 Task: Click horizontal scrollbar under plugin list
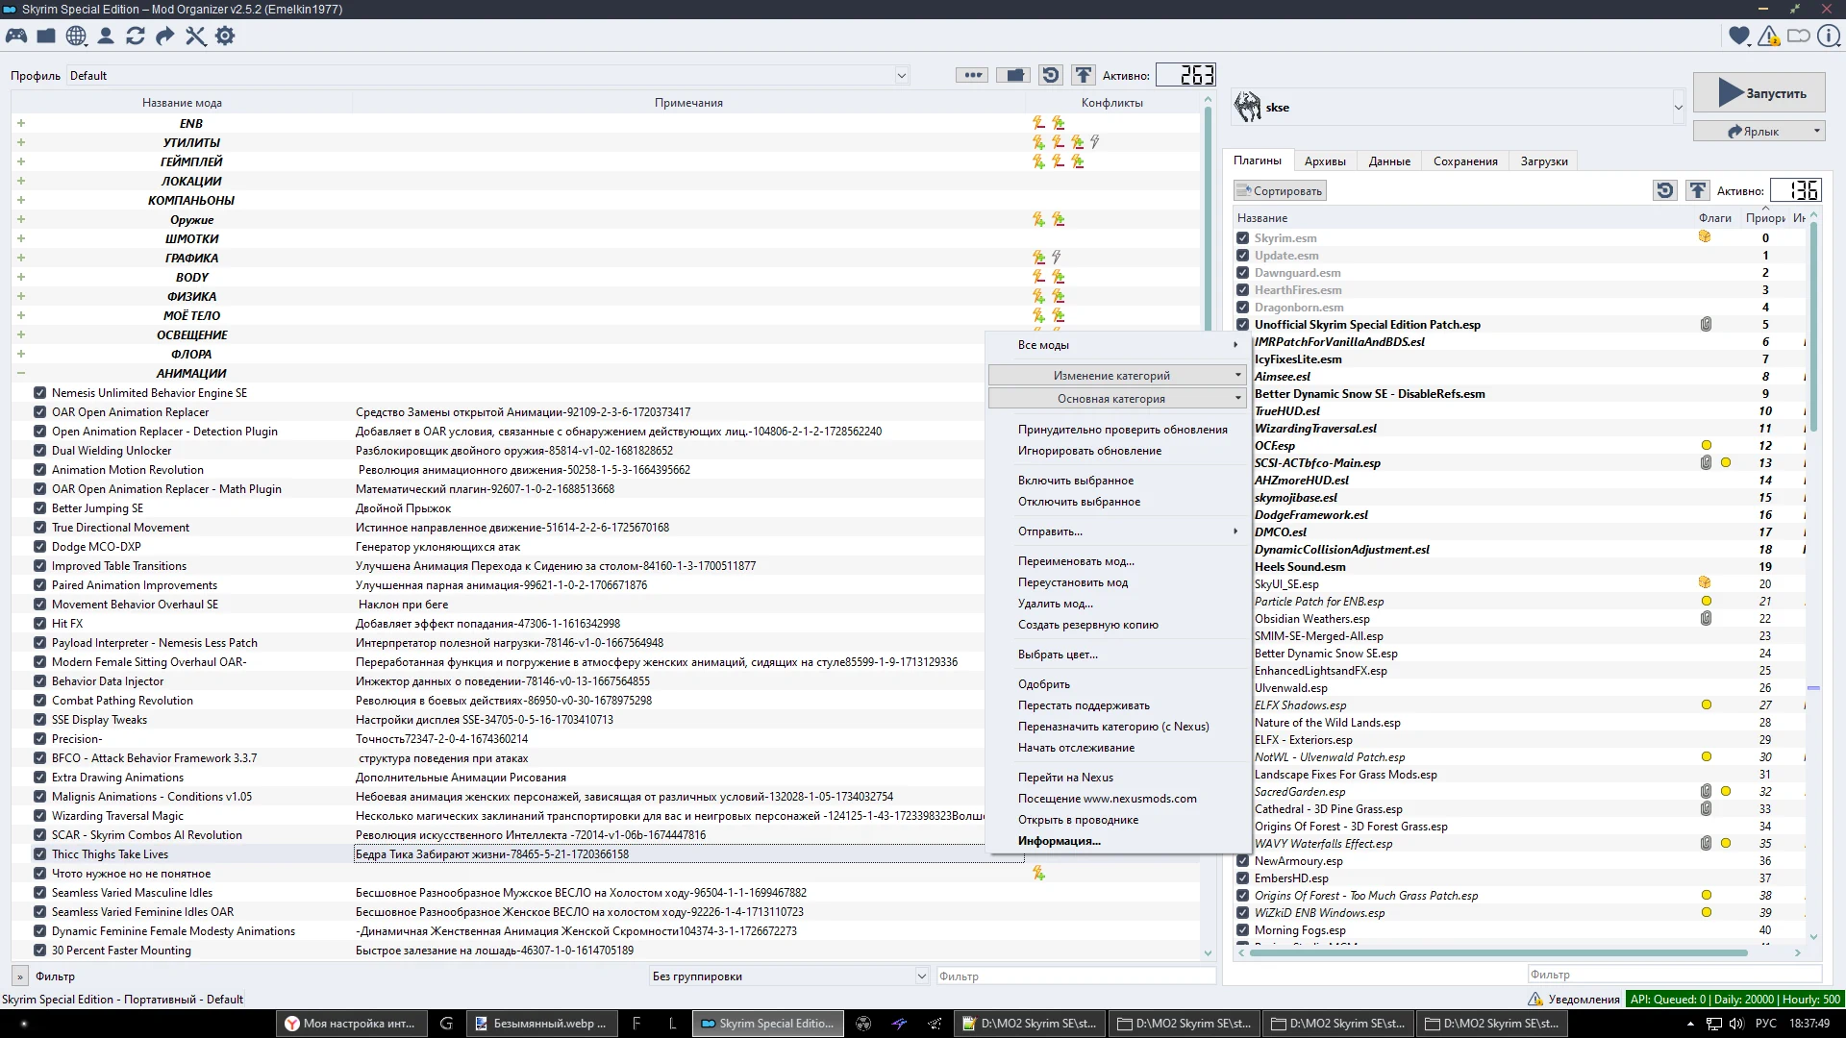(1499, 952)
